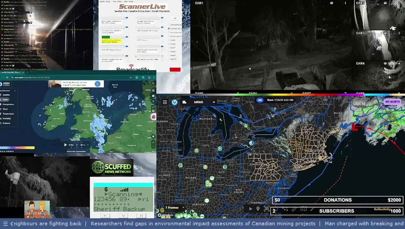Click the Scuffed News Network logo
405x229 pixels.
111,168
